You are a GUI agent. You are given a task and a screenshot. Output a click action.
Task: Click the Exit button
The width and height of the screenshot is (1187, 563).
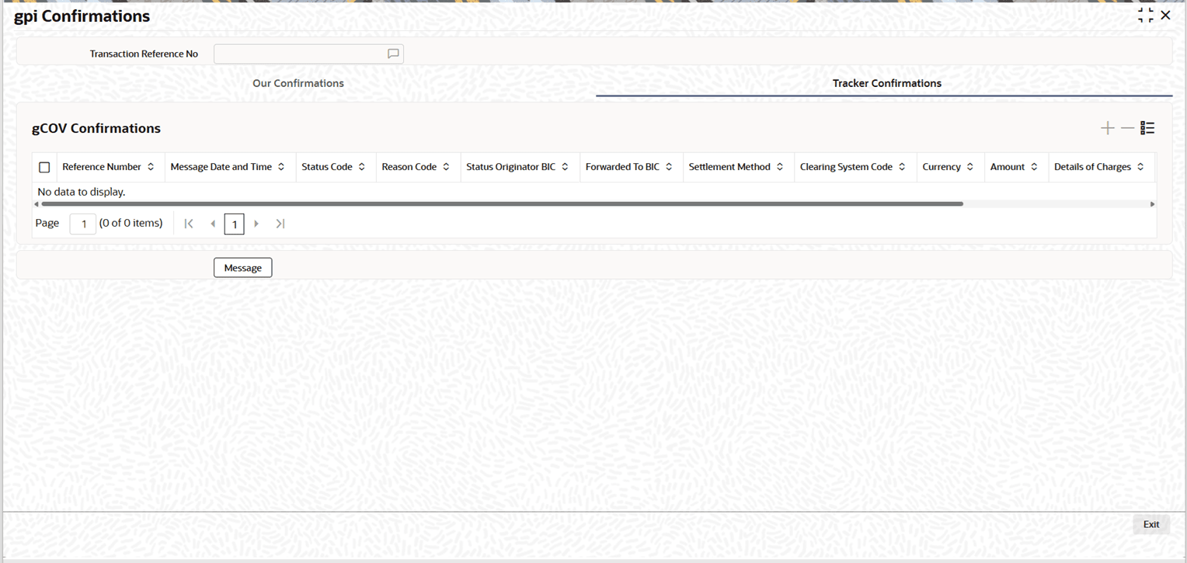pyautogui.click(x=1151, y=525)
